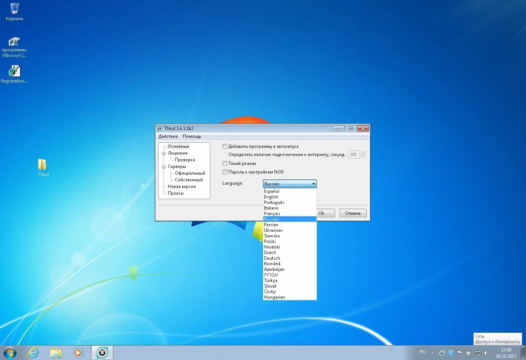
Task: Choose Ukrainian from the language list
Action: pyautogui.click(x=290, y=230)
